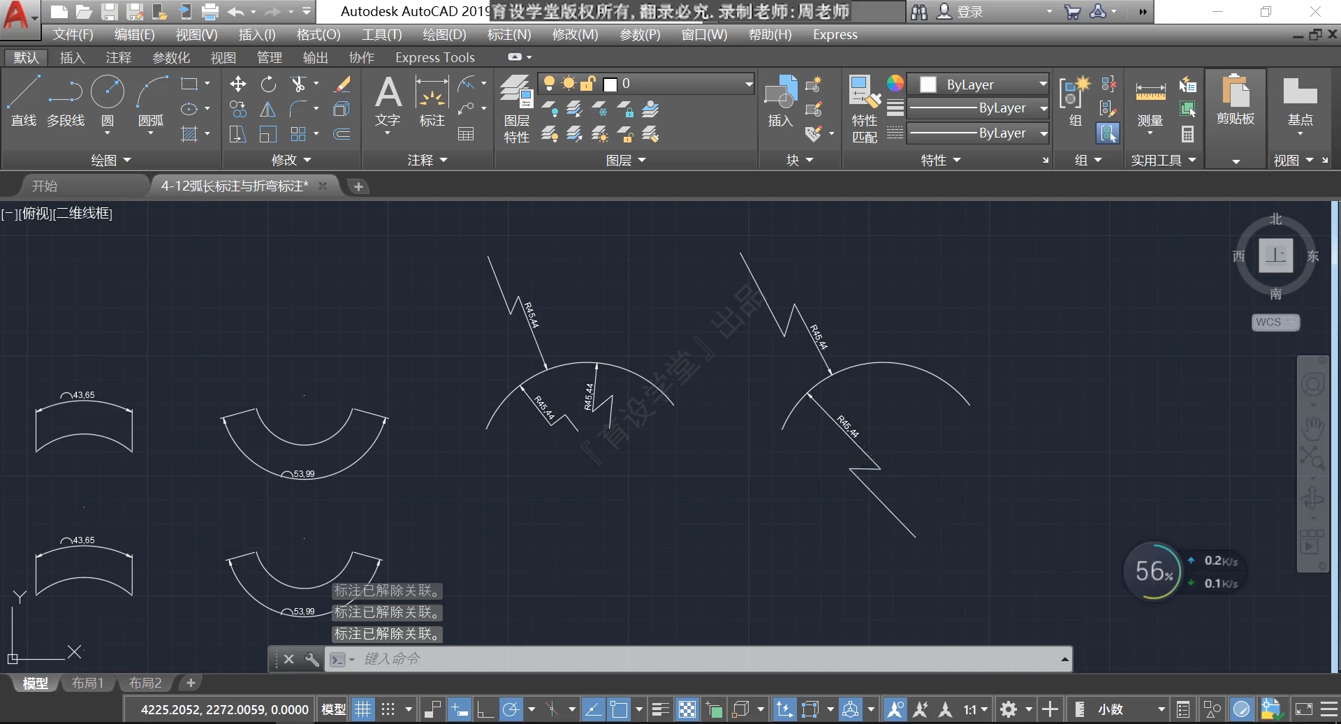Screen dimensions: 1341x724
Task: Click the 模型 button in status bar
Action: [x=333, y=710]
